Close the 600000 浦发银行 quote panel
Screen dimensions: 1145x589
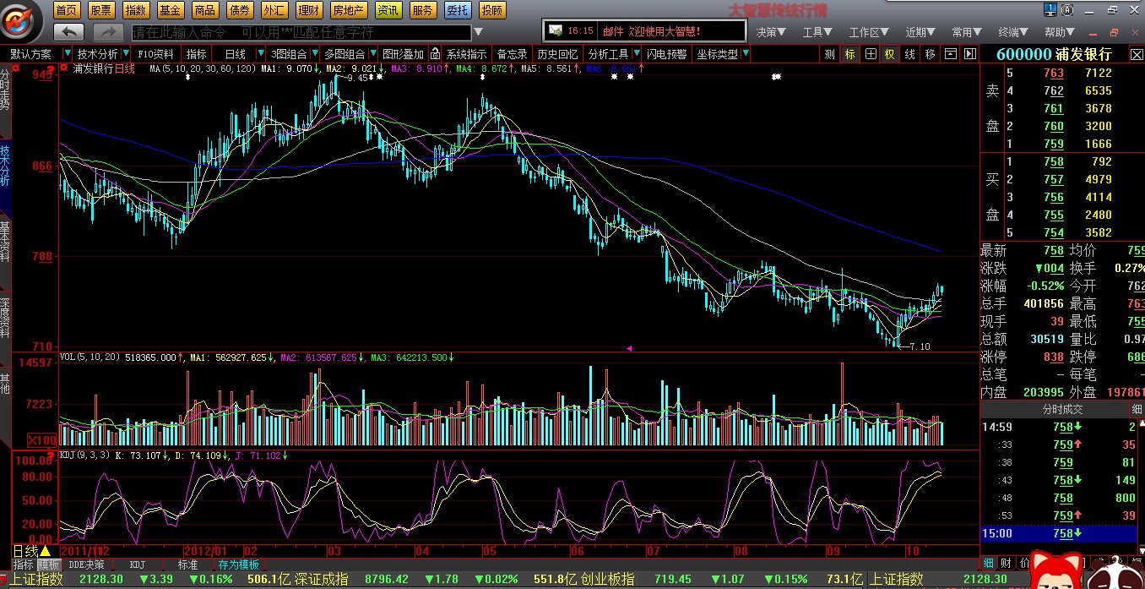1137,54
